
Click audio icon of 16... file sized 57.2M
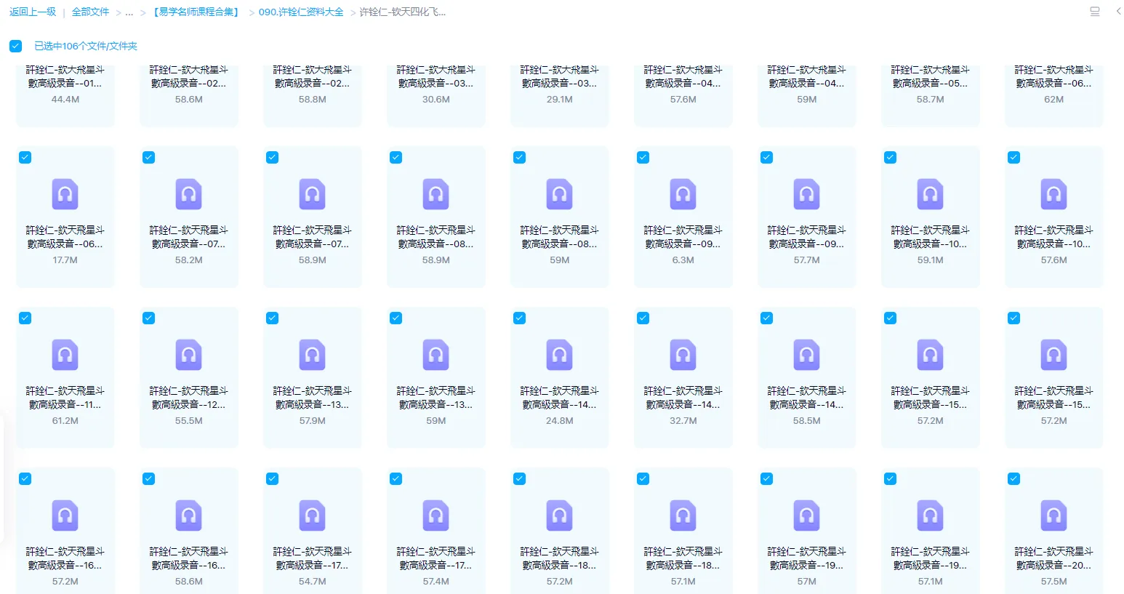click(x=65, y=515)
